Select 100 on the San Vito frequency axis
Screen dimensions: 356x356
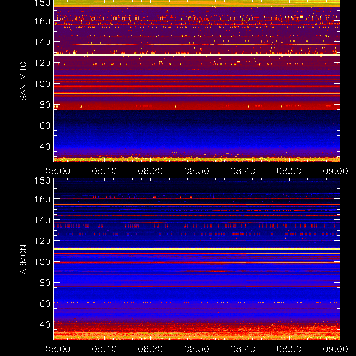42,84
